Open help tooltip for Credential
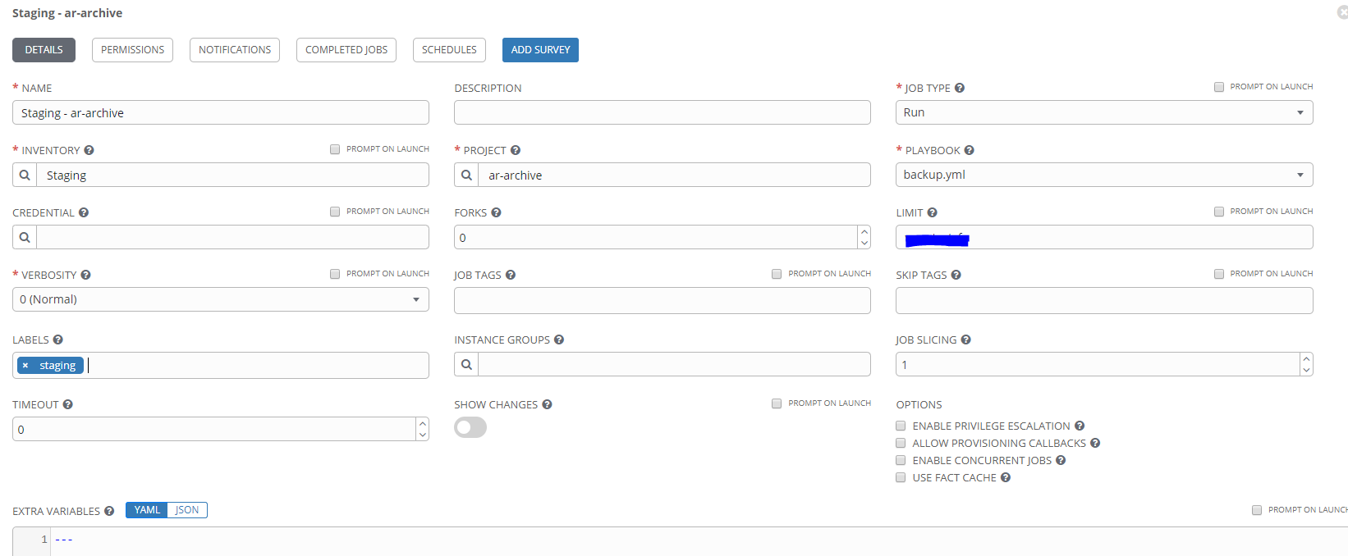Image resolution: width=1348 pixels, height=556 pixels. click(84, 212)
